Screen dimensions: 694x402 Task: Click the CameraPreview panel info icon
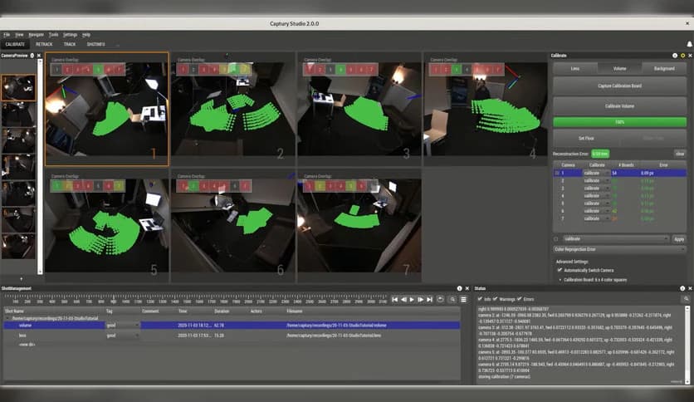[32, 56]
